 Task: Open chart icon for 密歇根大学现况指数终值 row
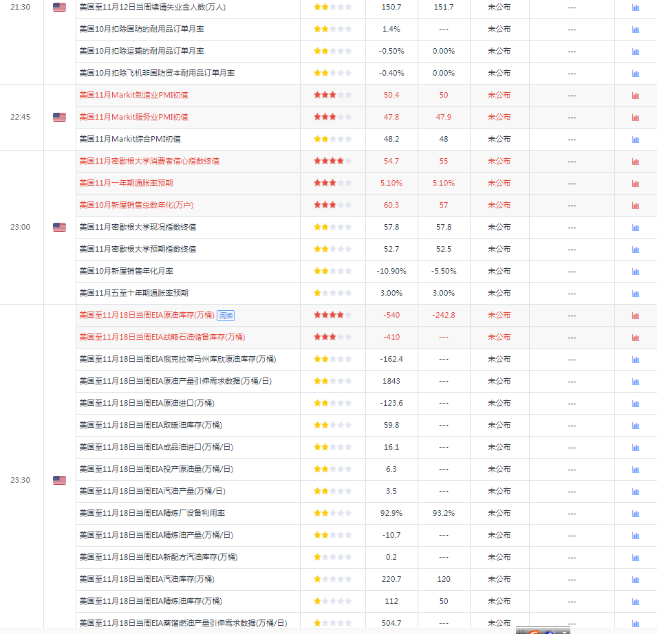pyautogui.click(x=635, y=228)
